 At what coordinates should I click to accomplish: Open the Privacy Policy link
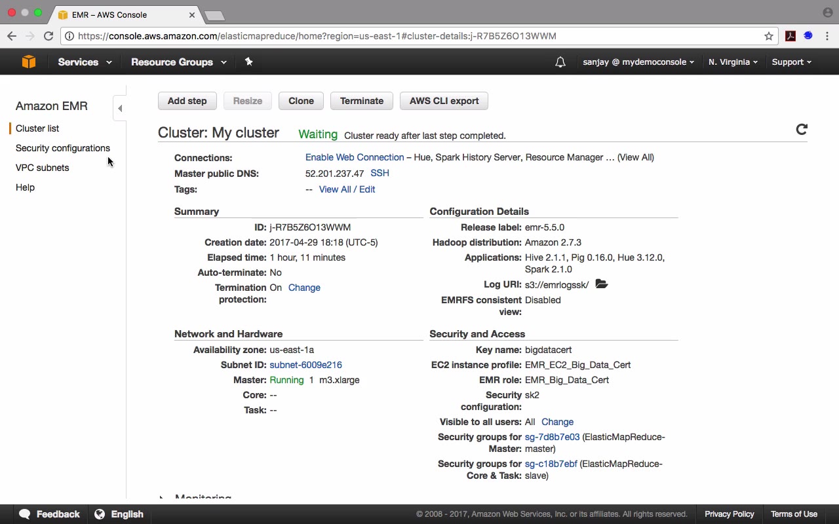[730, 514]
